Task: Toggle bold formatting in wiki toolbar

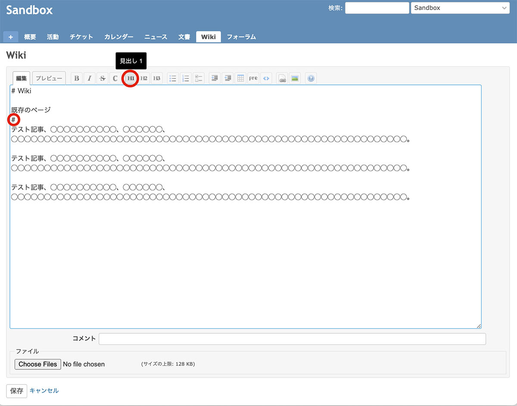Action: (x=77, y=78)
